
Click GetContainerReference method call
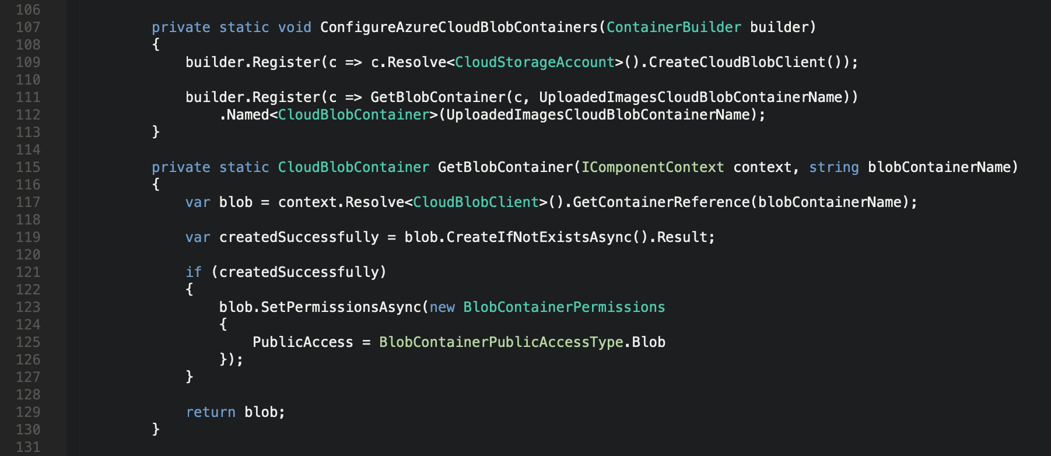[661, 202]
